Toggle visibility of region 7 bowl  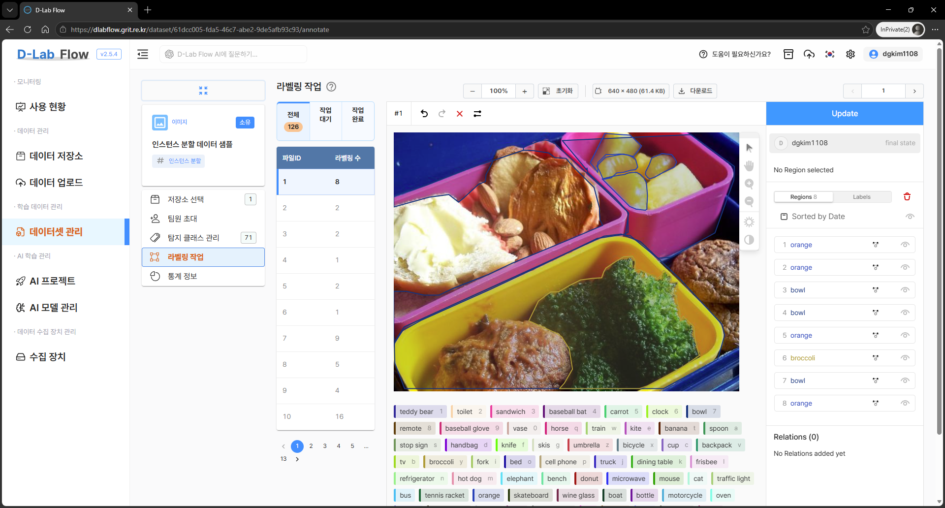coord(905,381)
